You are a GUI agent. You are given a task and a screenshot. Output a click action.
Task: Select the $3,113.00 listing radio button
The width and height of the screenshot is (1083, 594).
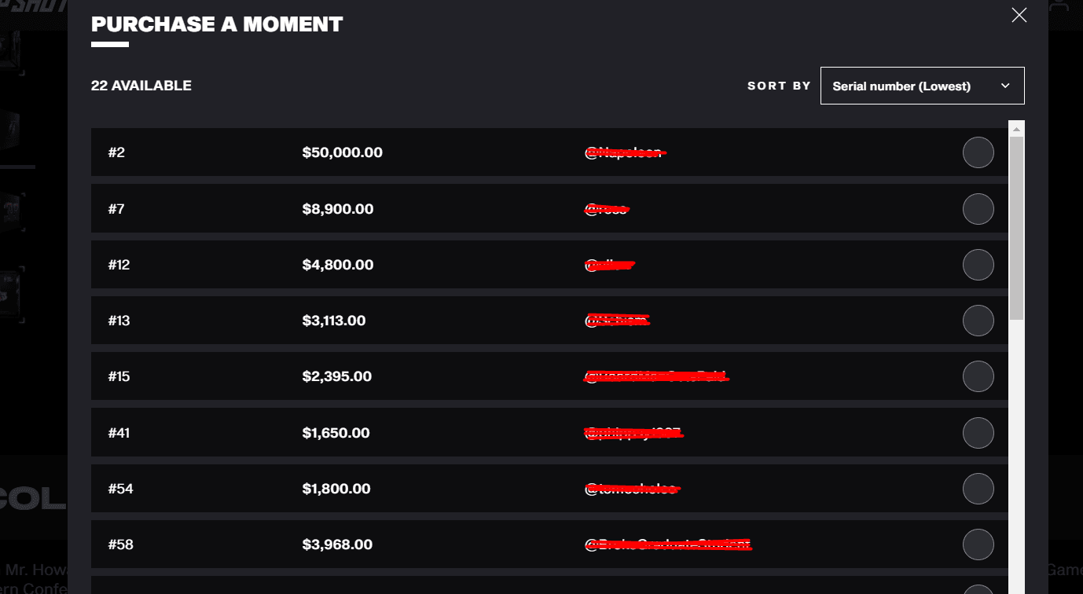tap(978, 321)
